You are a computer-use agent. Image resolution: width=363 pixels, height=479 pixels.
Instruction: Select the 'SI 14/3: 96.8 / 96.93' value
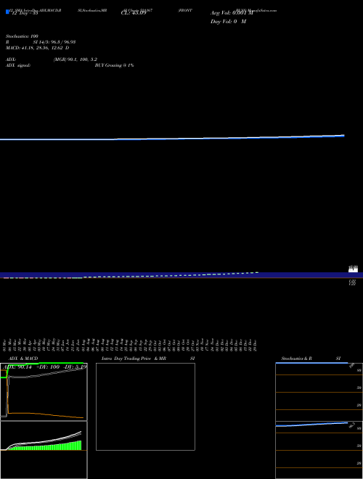click(x=54, y=42)
